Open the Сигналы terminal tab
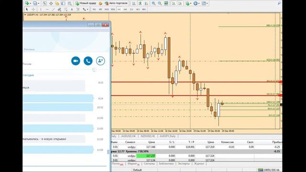 coord(149,164)
